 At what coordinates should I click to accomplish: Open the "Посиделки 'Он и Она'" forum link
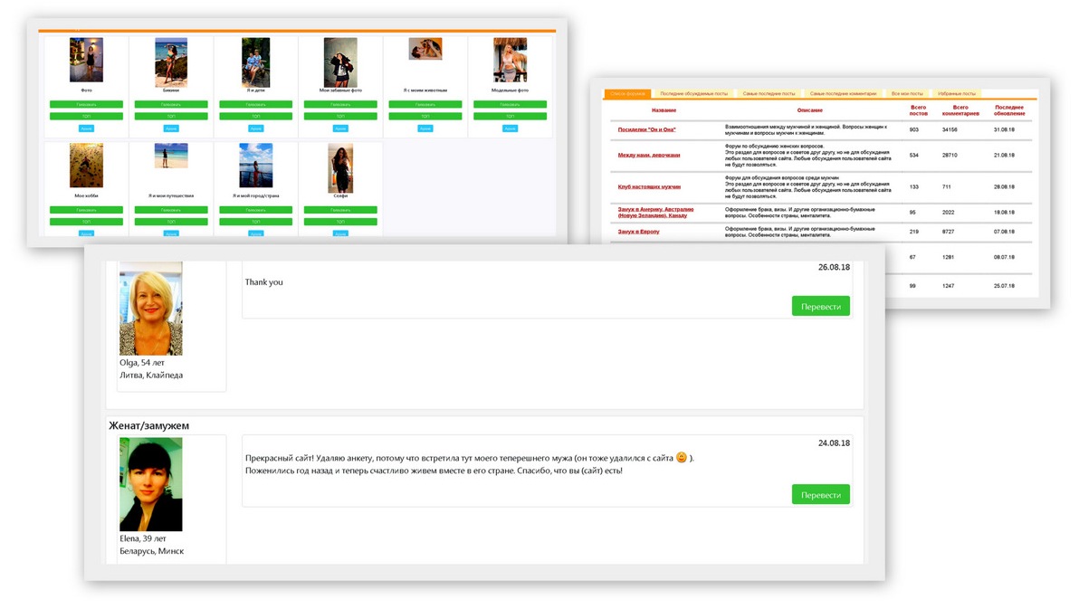[x=646, y=129]
